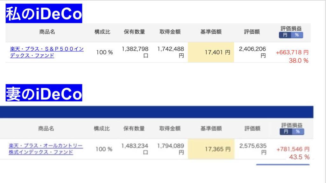Click the 私のiDeCo heading
This screenshot has height=183, width=326.
[44, 13]
